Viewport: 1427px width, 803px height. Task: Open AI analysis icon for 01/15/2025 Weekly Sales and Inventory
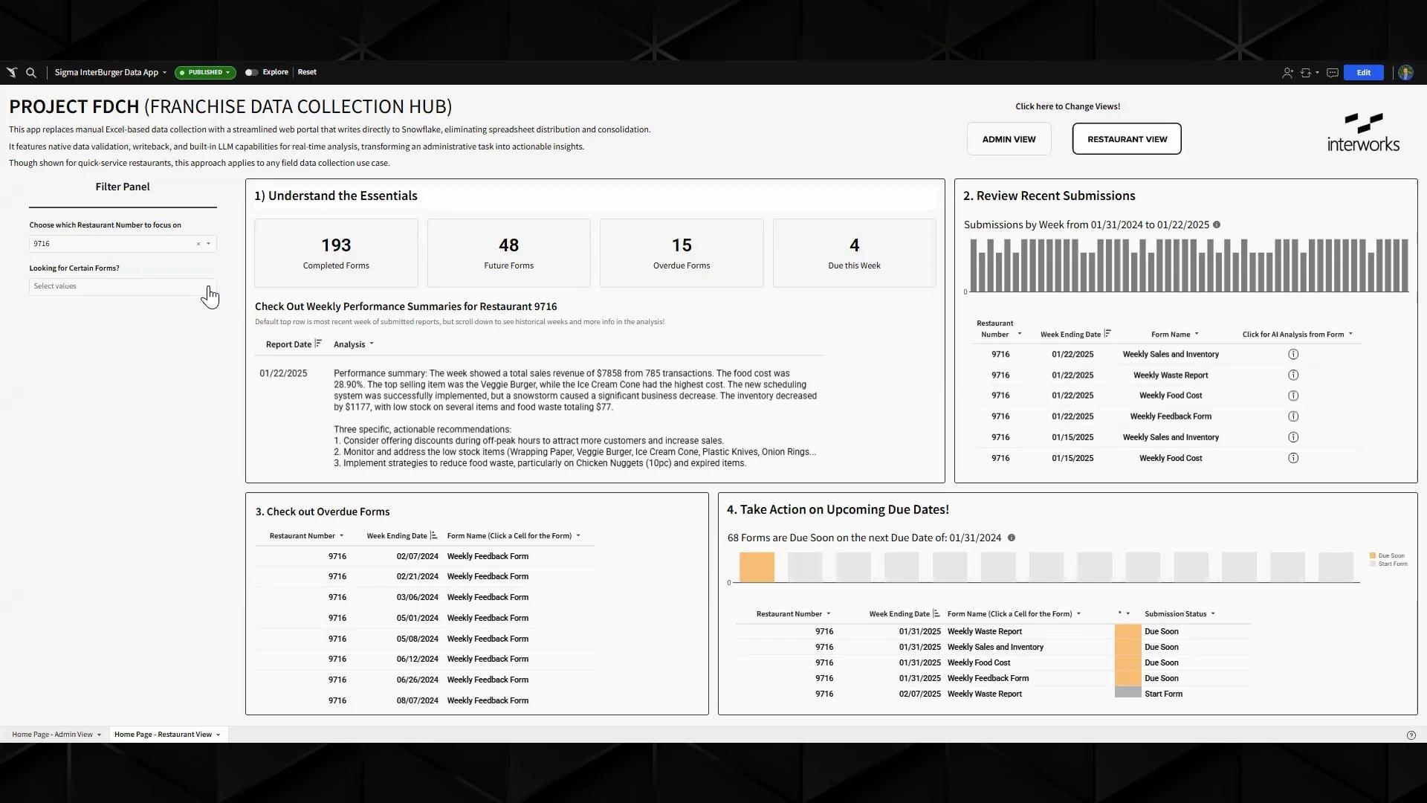tap(1293, 437)
